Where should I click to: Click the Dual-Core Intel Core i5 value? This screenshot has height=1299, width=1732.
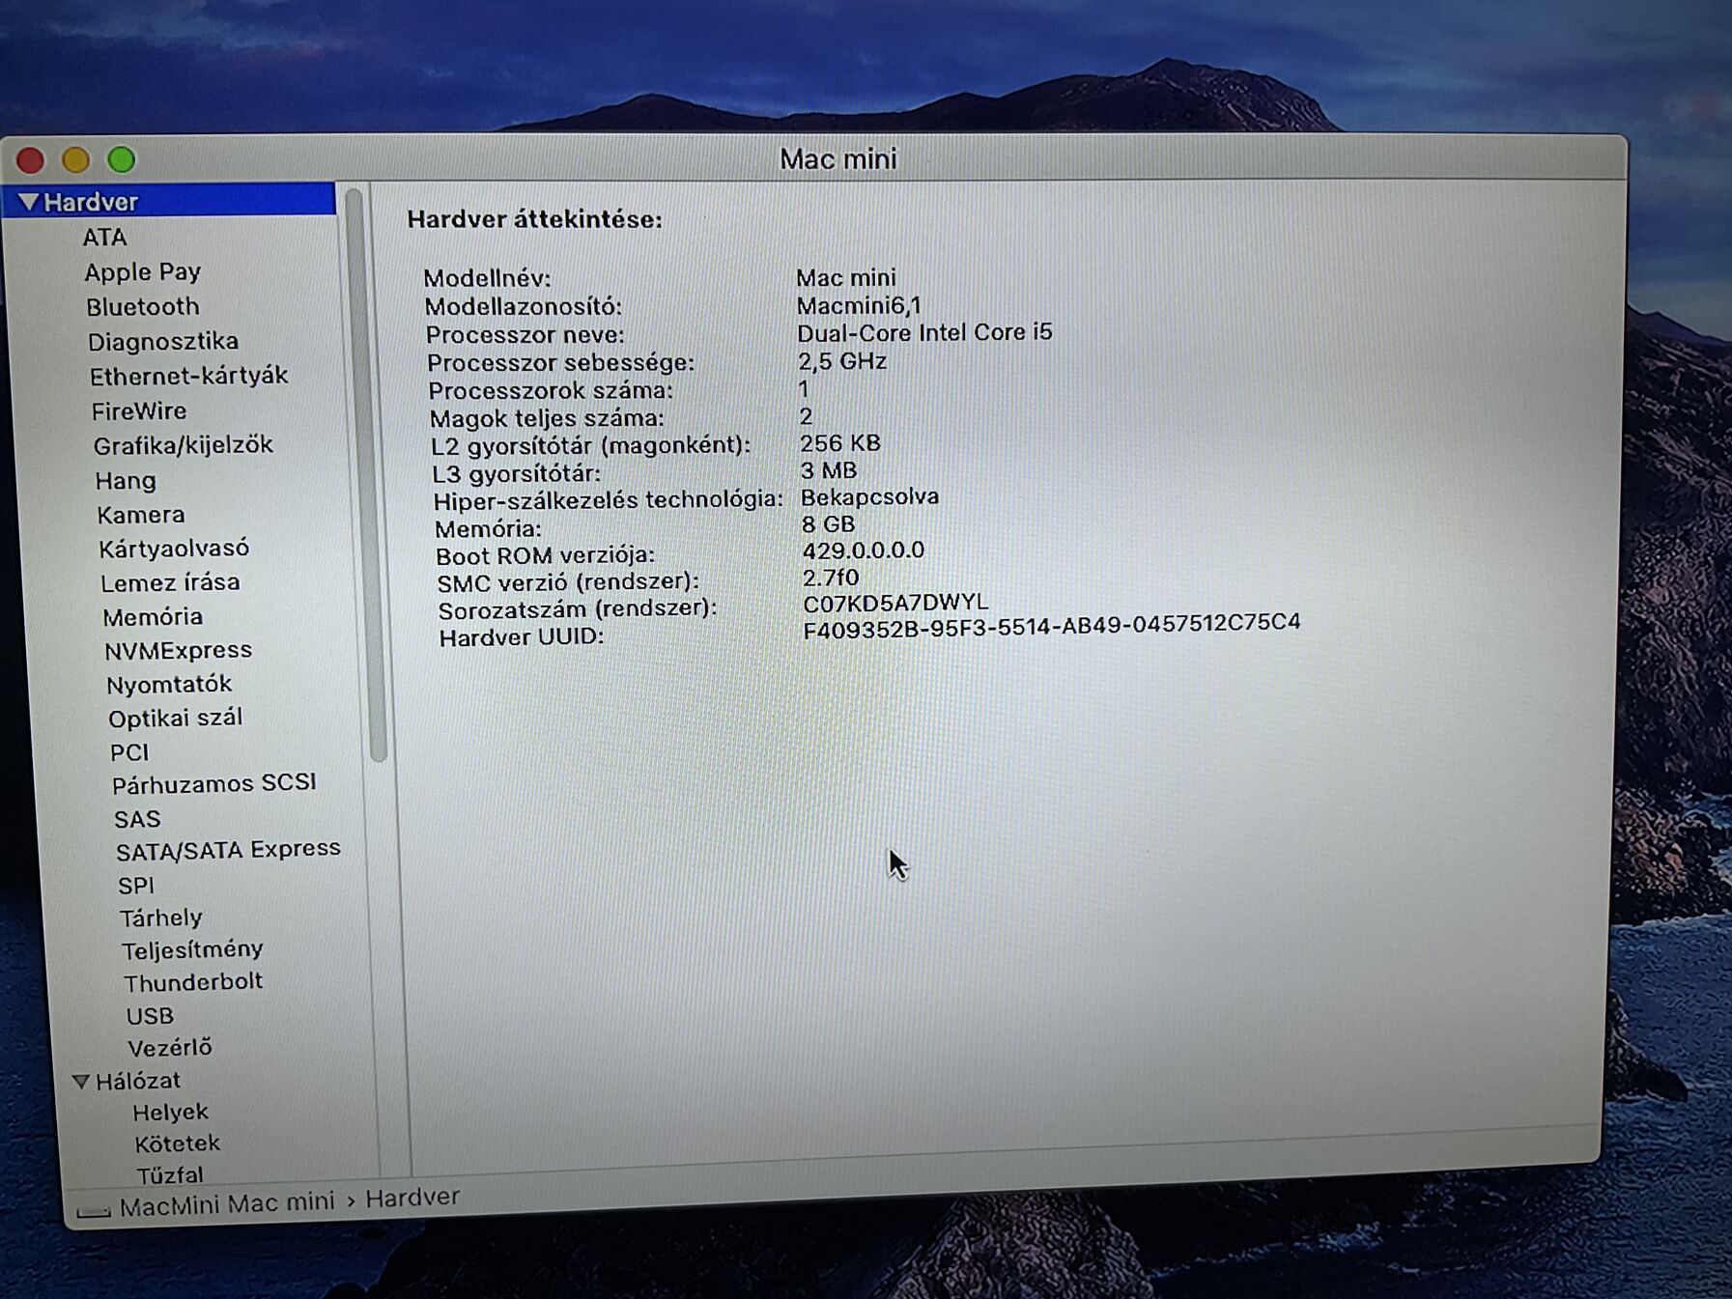click(924, 333)
